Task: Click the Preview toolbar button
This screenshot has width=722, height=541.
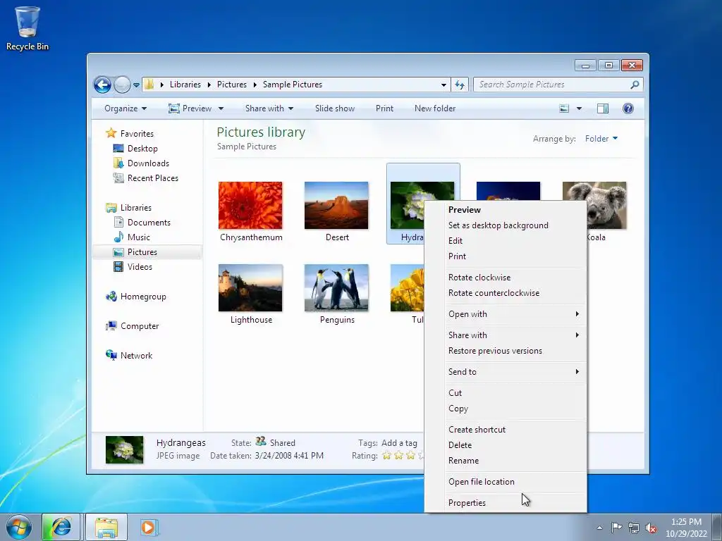Action: pyautogui.click(x=190, y=108)
